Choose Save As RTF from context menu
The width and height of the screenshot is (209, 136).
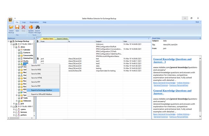[x=43, y=82]
